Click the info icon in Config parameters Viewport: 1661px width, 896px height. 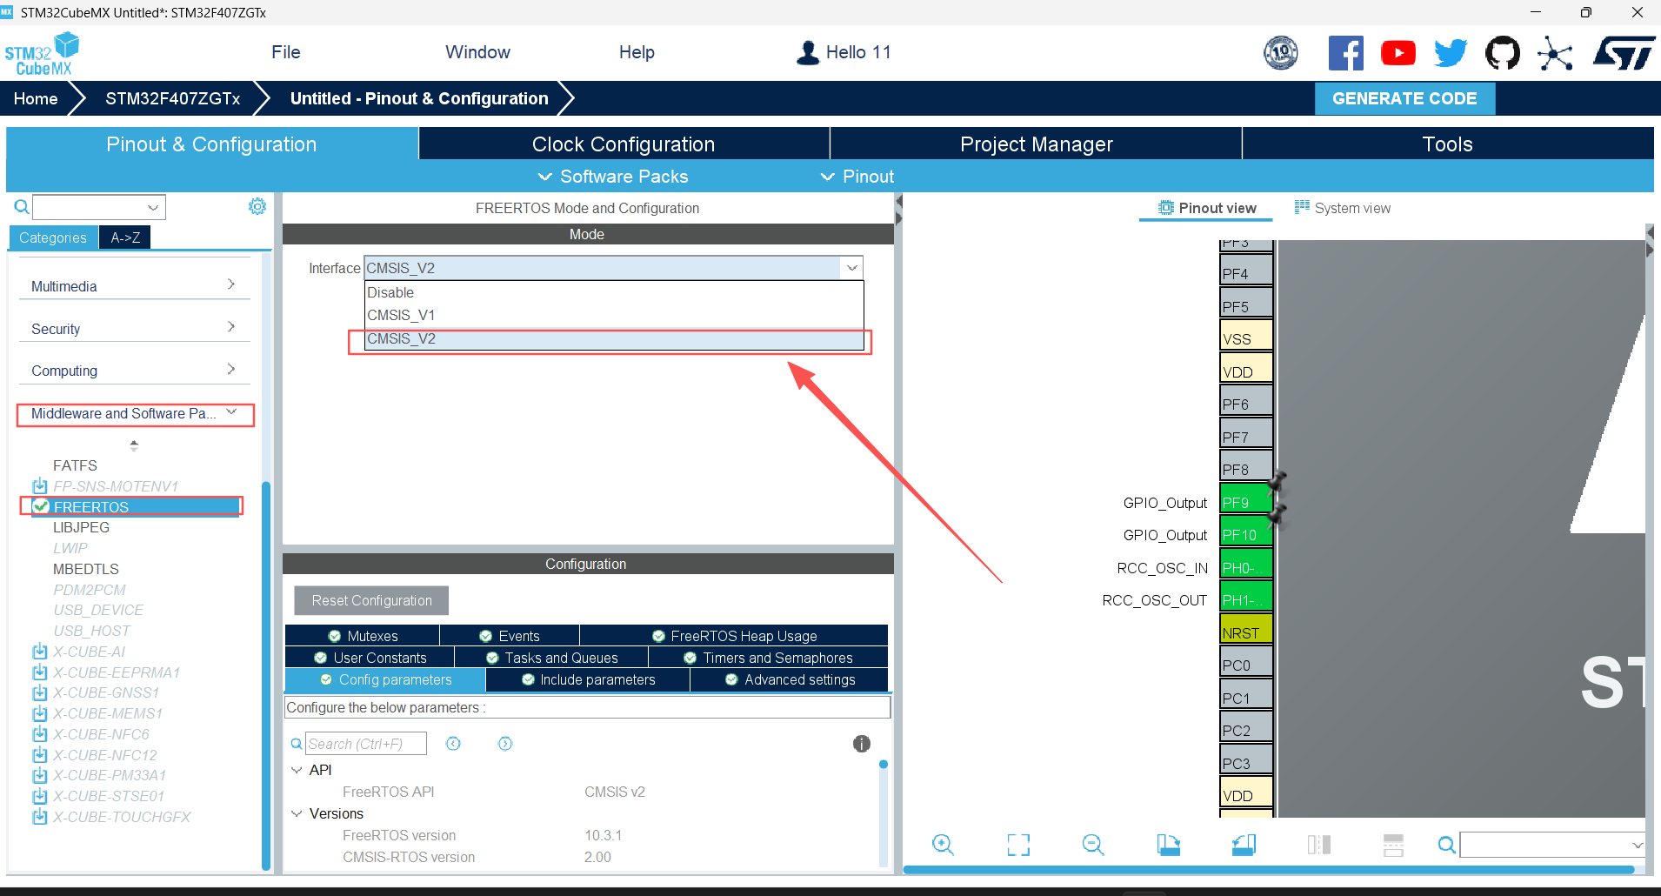pyautogui.click(x=862, y=744)
